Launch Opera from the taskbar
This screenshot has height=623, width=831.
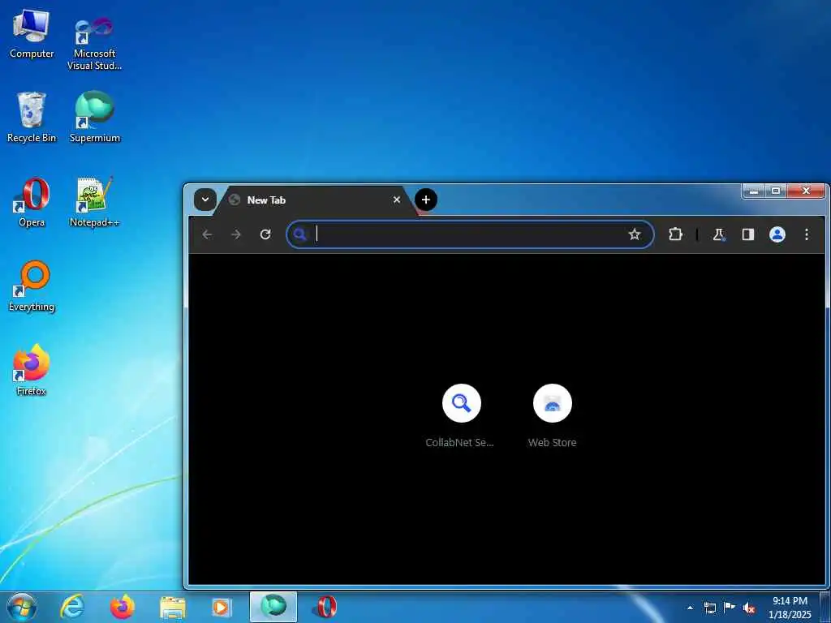[325, 607]
